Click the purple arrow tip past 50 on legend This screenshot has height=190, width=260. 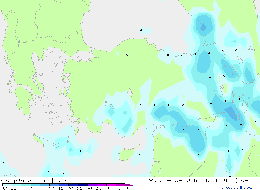point(130,185)
